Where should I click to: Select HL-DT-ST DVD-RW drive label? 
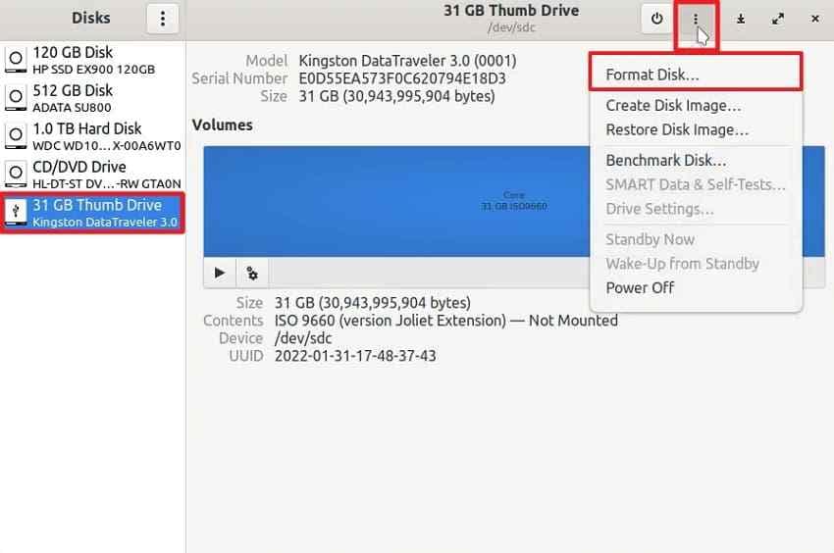click(106, 184)
